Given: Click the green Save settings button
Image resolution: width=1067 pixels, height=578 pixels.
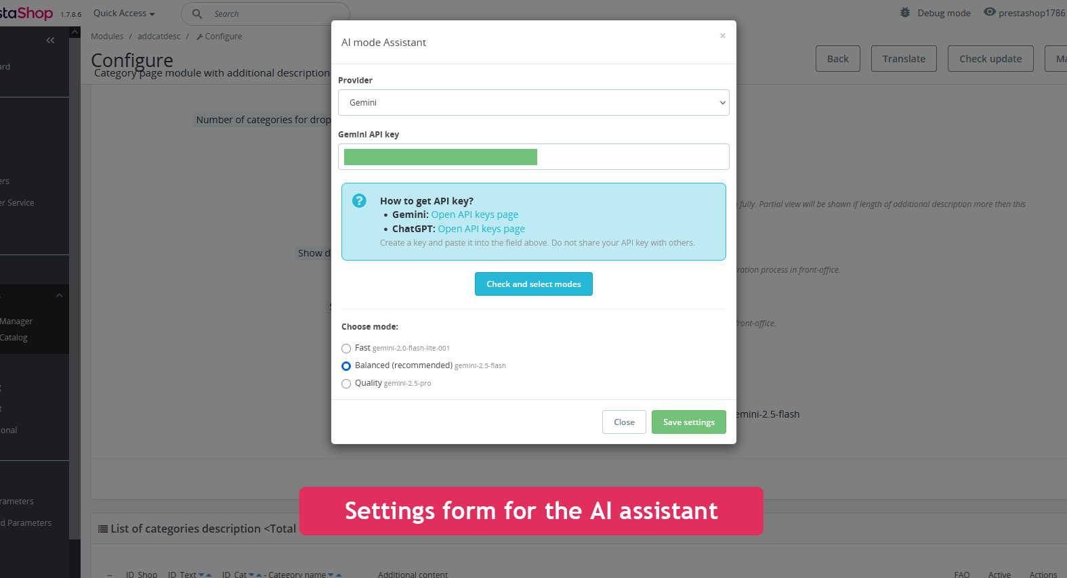Looking at the screenshot, I should (x=689, y=422).
